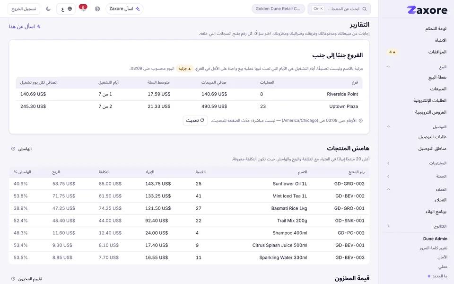Open طلبات التوصيل in sidebar
This screenshot has width=454, height=284.
coord(432,137)
